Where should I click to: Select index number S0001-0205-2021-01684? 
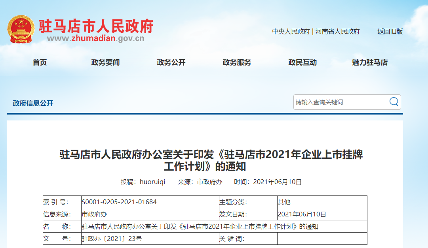click(119, 202)
